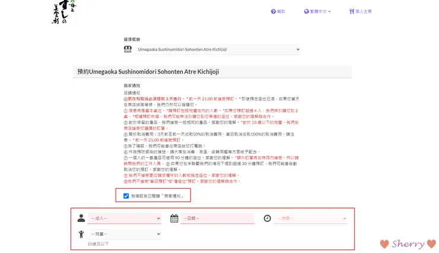Open help via the question mark icon
This screenshot has height=253, width=439.
point(273,11)
